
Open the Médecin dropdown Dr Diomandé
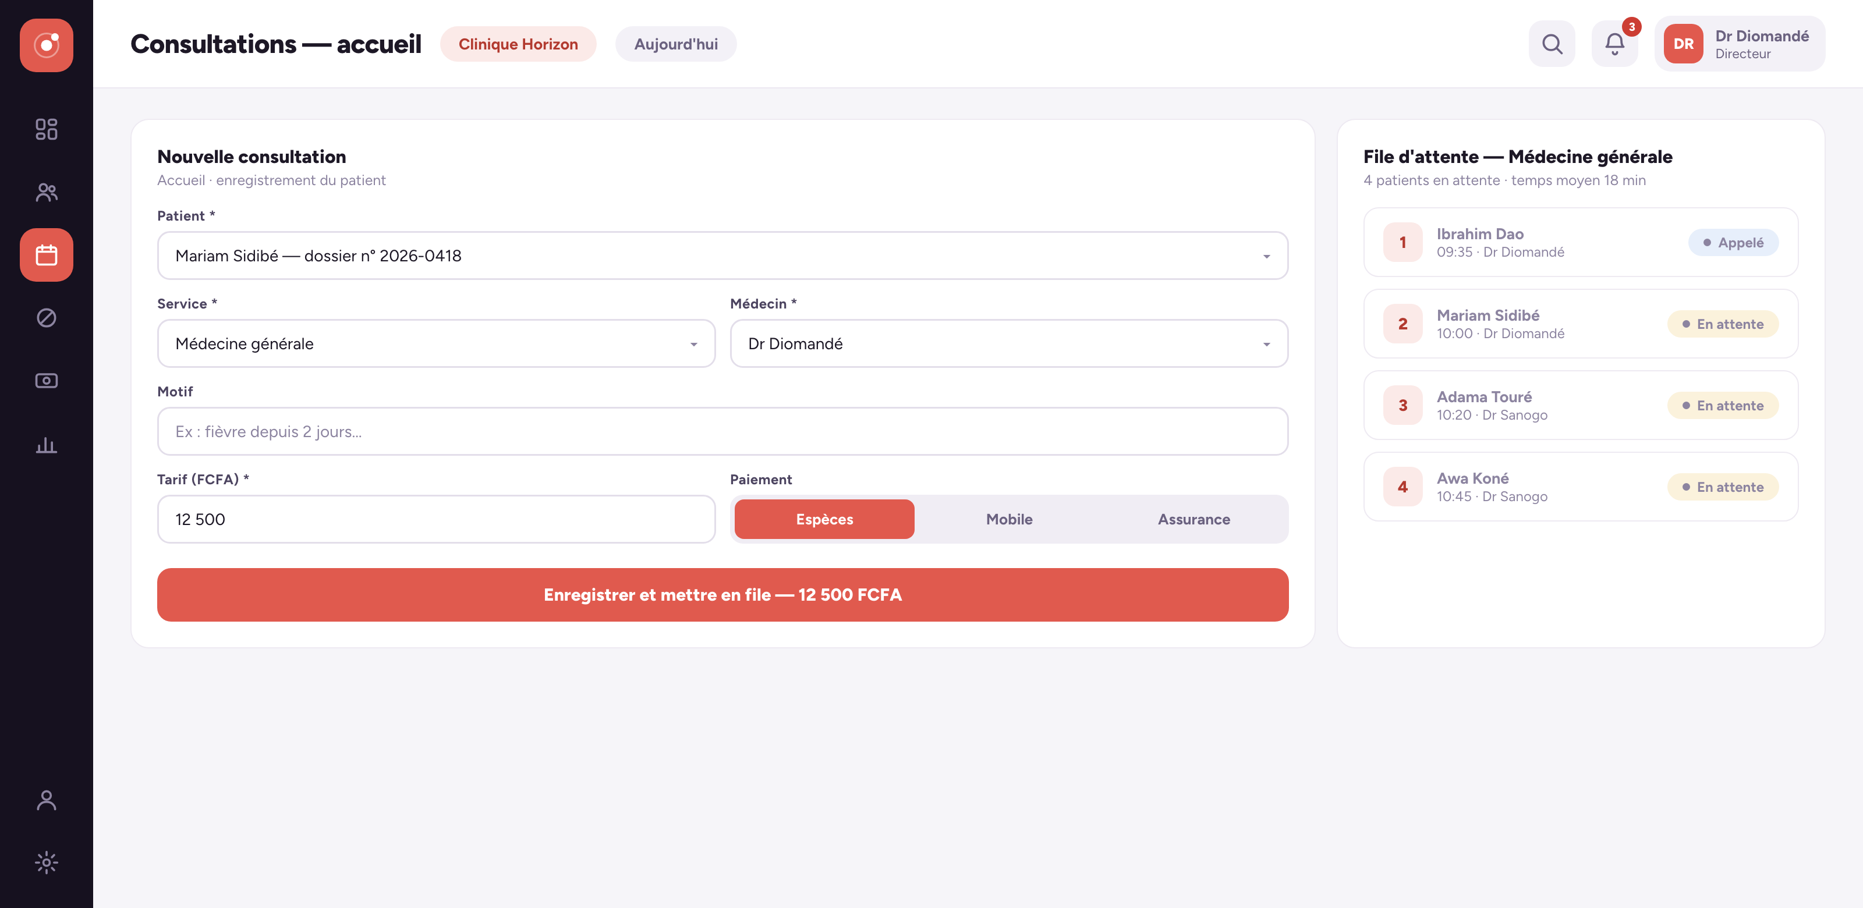click(x=1009, y=343)
